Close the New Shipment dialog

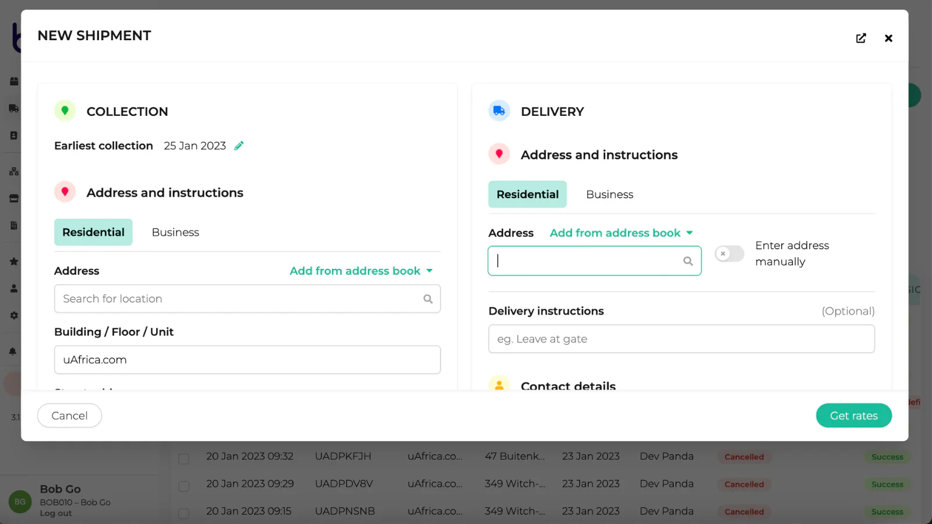point(888,38)
